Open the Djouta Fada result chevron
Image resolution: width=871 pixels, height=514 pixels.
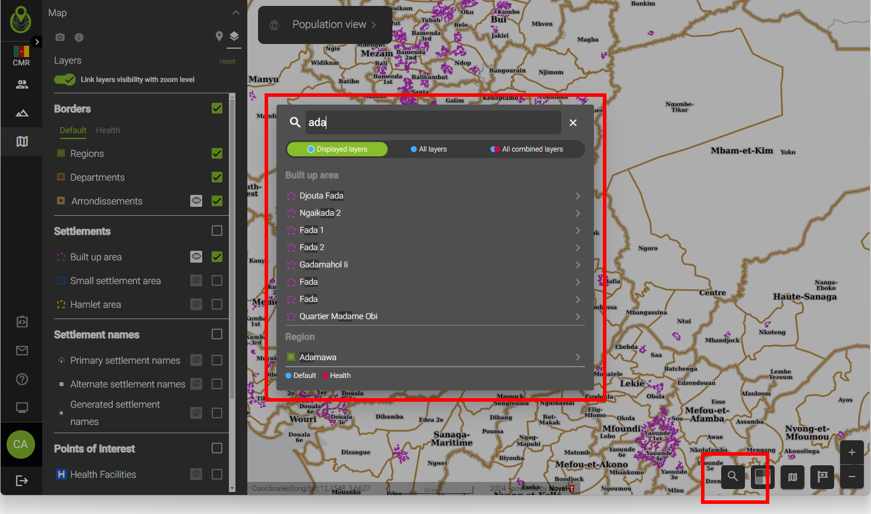tap(577, 196)
